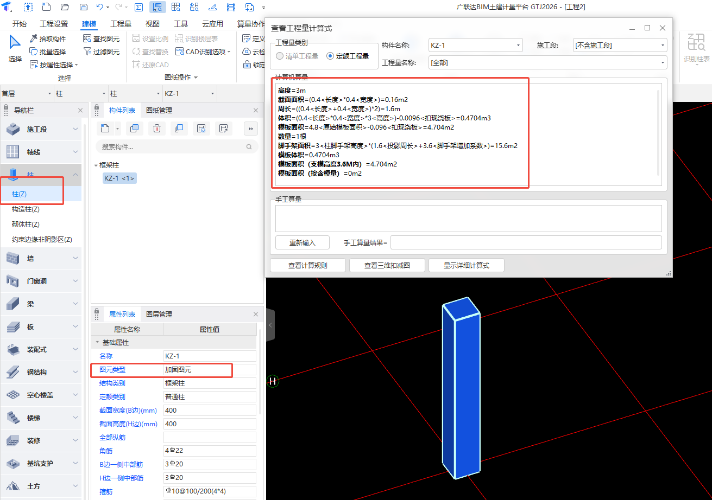Click the more tools double-arrow button
Viewport: 712px width, 500px height.
[250, 128]
